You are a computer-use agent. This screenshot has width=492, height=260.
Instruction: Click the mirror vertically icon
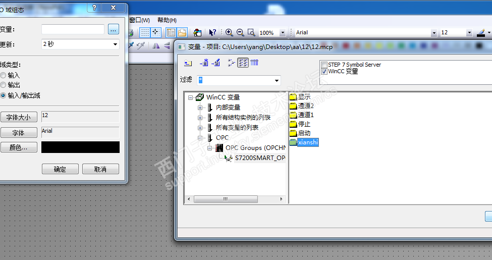[x=167, y=46]
